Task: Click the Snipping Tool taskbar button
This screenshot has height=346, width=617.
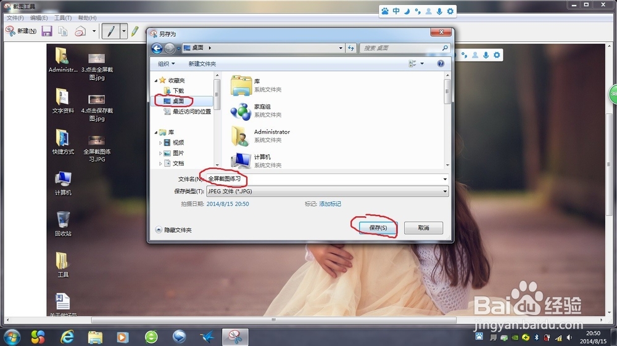Action: tap(235, 337)
